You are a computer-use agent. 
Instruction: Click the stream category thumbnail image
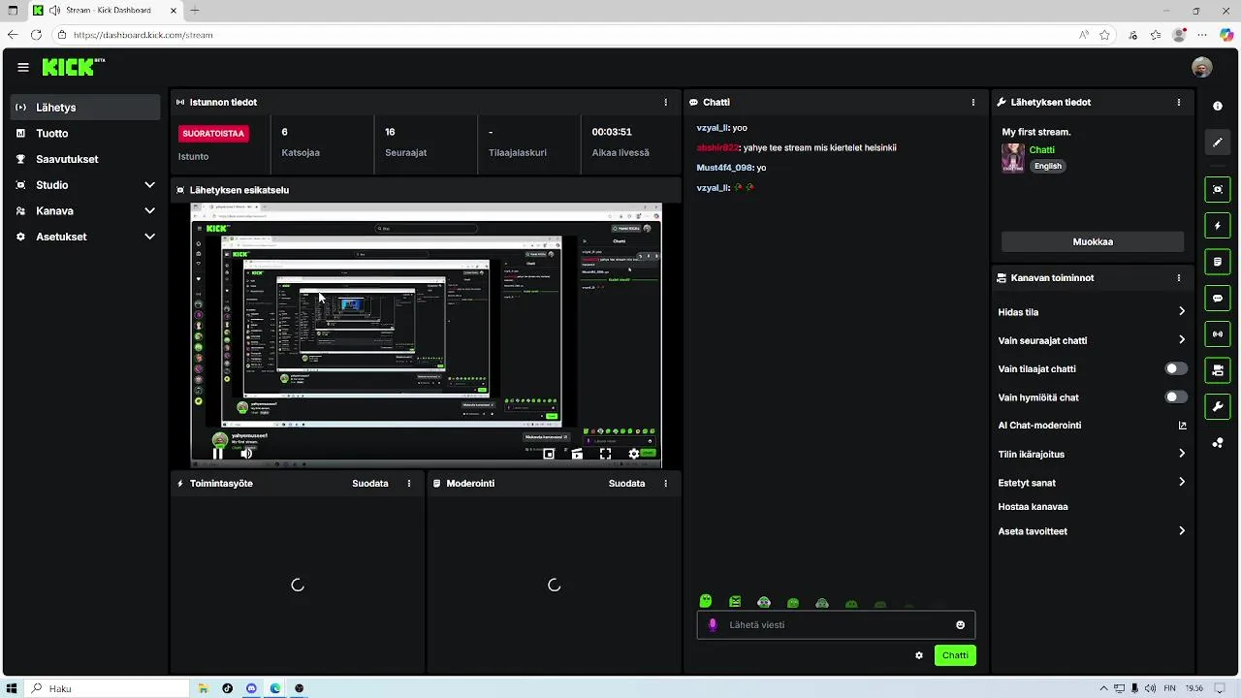(x=1013, y=158)
